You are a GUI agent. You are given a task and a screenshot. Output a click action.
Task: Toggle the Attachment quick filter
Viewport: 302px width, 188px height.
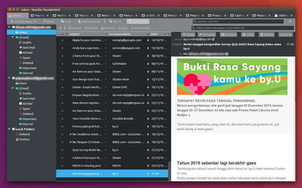[x=140, y=28]
